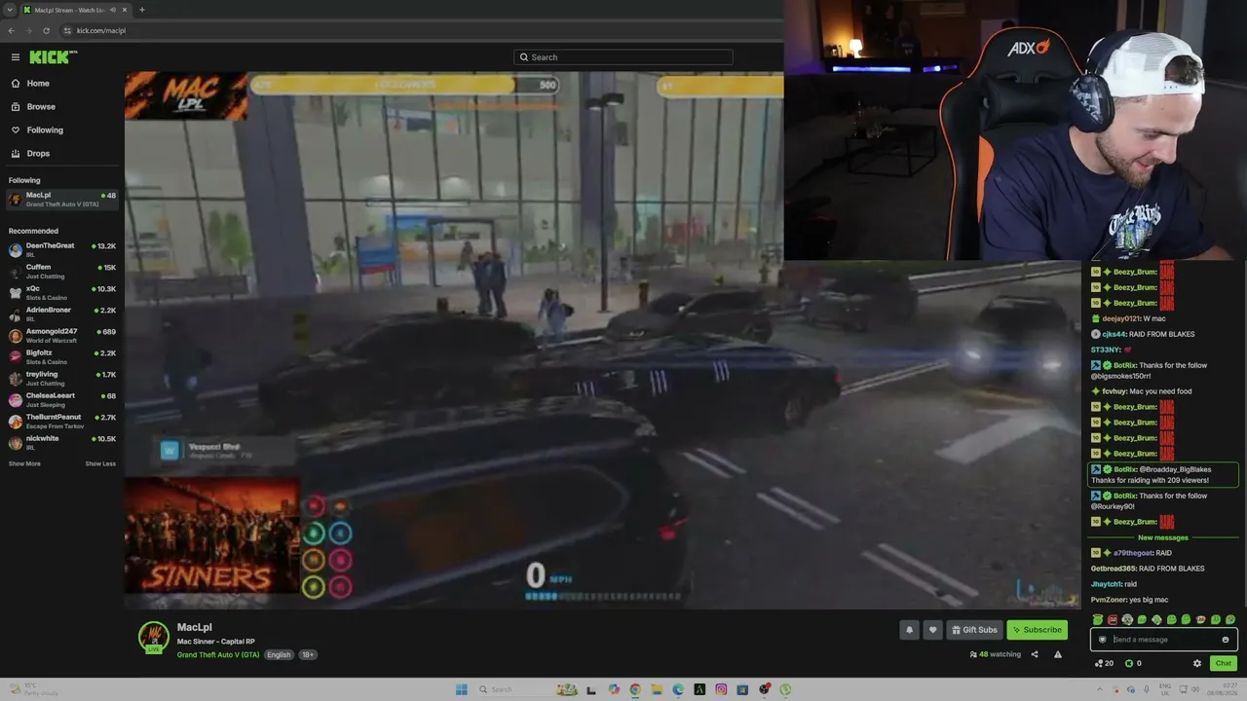Open DeenTheGreat recommended channel

(x=62, y=250)
